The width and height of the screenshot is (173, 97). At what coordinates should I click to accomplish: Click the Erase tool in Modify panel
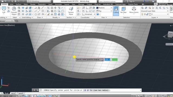(x=48, y=14)
